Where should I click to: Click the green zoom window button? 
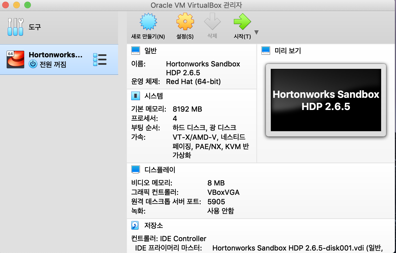pyautogui.click(x=28, y=5)
